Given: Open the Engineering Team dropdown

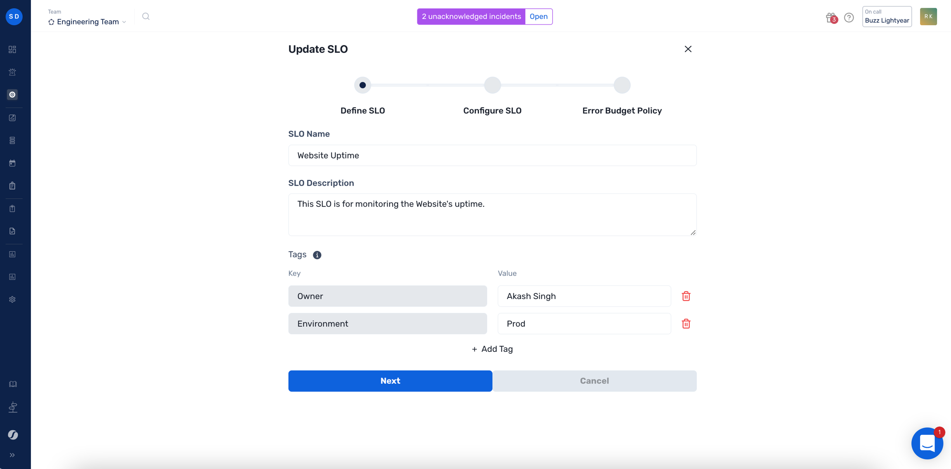Looking at the screenshot, I should pos(87,22).
